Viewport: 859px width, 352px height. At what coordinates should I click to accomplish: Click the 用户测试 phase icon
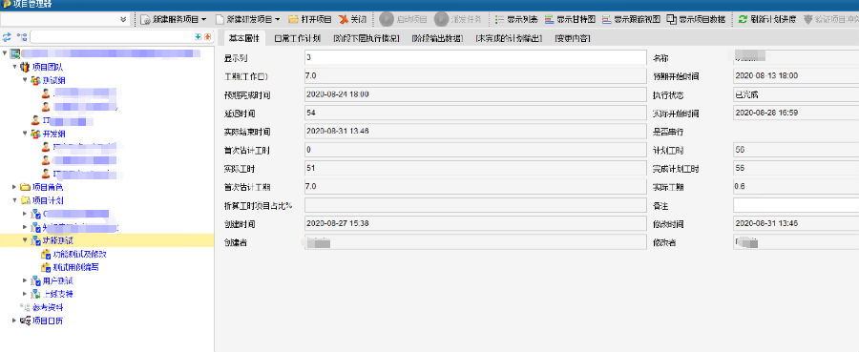[35, 280]
